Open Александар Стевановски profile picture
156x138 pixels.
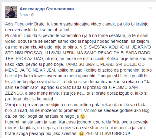click(11, 12)
